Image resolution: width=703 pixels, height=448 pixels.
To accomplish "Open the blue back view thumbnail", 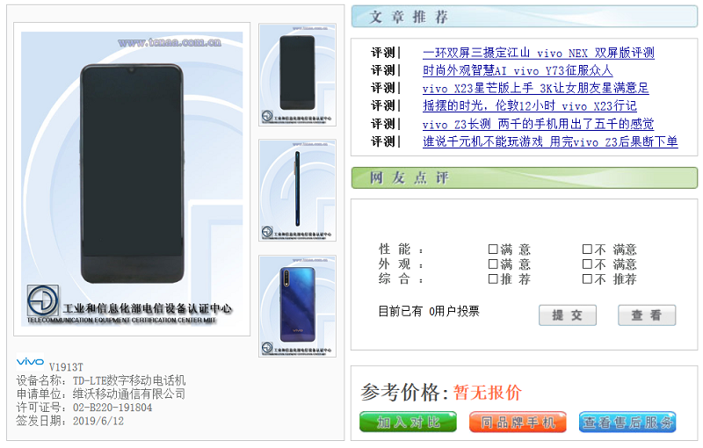I will pos(297,306).
